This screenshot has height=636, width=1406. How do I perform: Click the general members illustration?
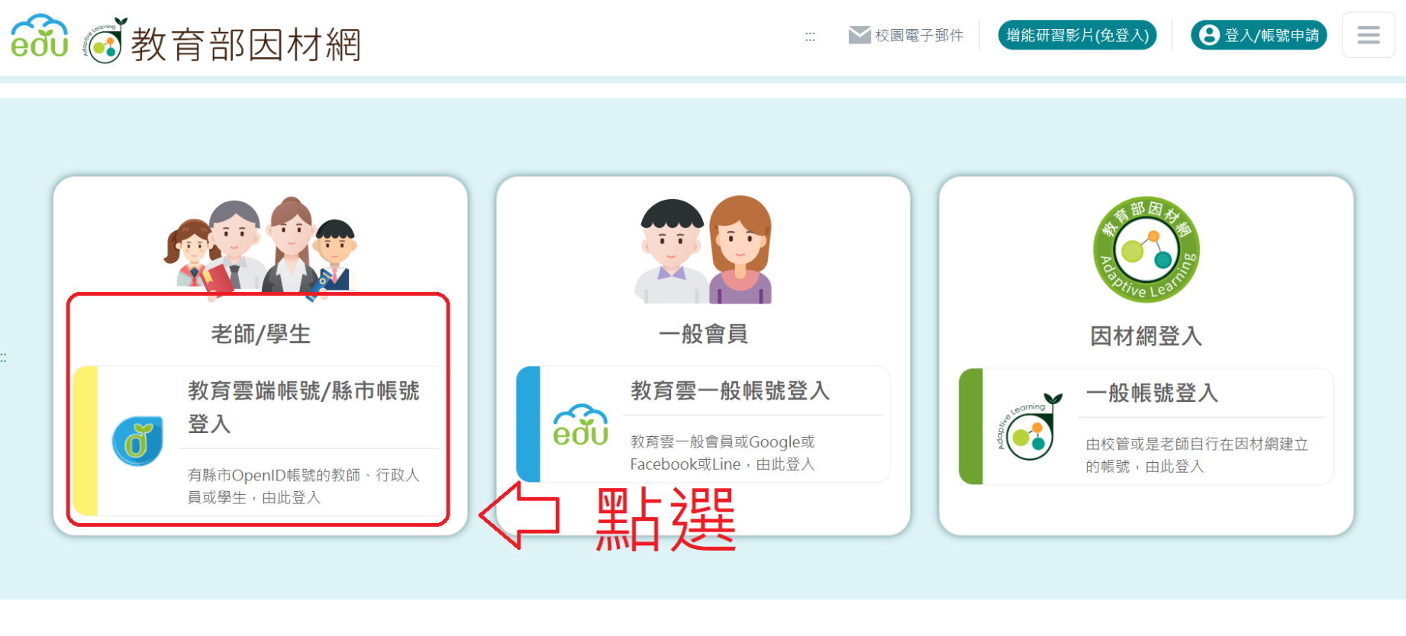tap(703, 250)
